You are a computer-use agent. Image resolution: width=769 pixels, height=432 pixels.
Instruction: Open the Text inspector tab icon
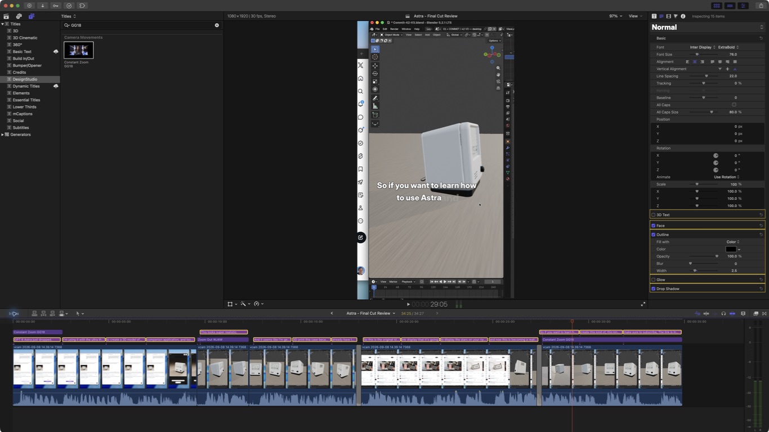tap(661, 16)
